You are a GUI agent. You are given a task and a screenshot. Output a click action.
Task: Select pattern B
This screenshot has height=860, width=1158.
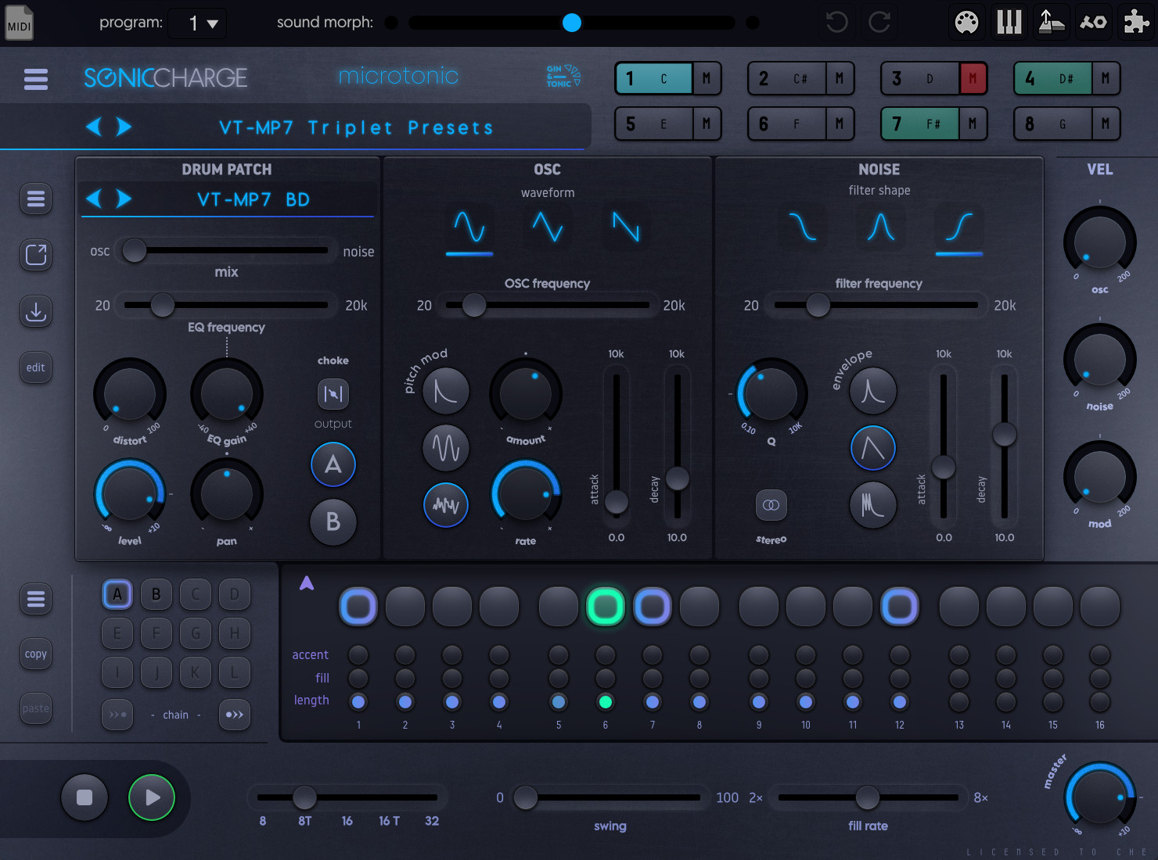tap(156, 594)
